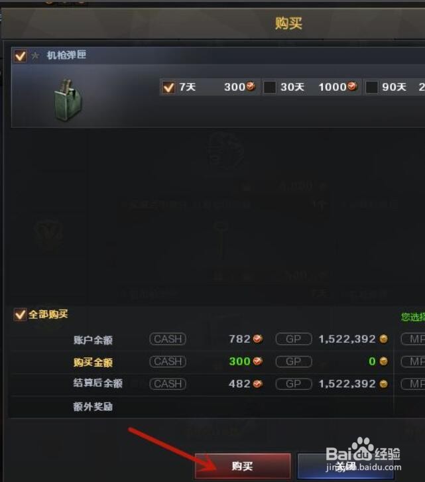425x482 pixels.
Task: Uncheck the 机枪弹匣 item checkbox
Action: [21, 56]
